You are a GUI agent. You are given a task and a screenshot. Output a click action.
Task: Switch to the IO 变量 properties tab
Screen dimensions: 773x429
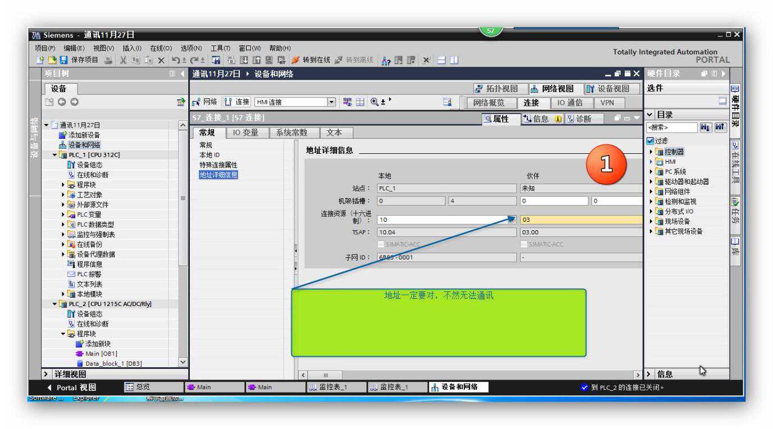[245, 133]
